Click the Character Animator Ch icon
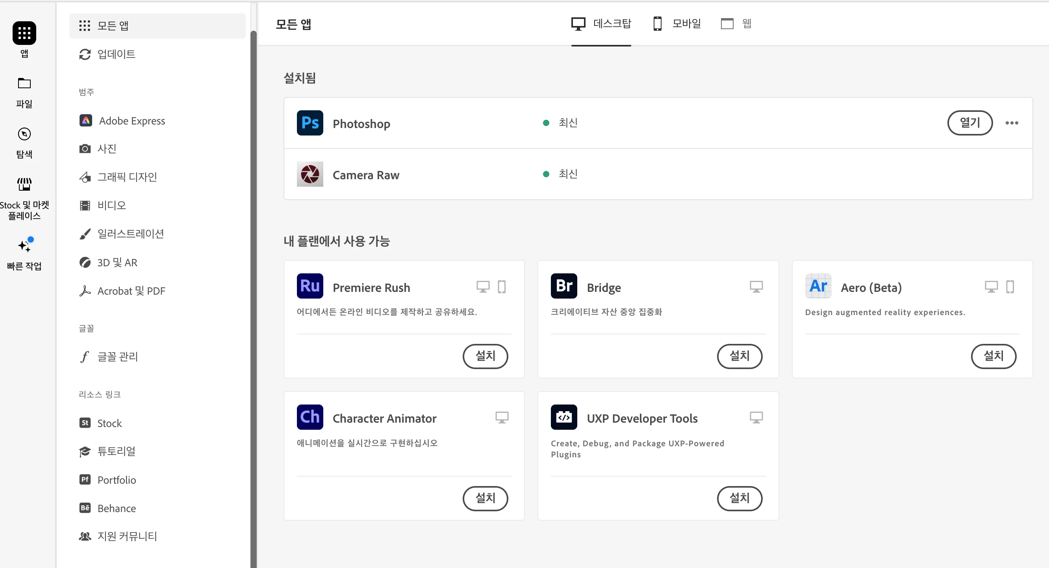The height and width of the screenshot is (568, 1049). (310, 417)
